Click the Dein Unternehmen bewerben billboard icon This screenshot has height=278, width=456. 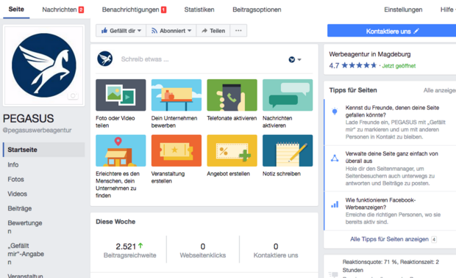tap(177, 95)
